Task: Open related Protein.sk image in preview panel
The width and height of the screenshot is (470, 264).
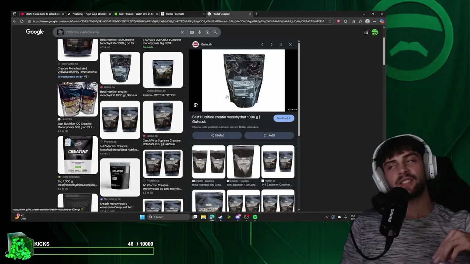Action: point(278,162)
